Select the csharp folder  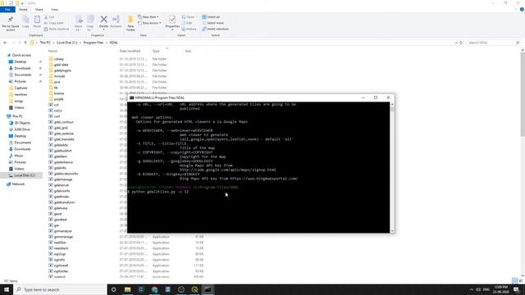coord(58,59)
